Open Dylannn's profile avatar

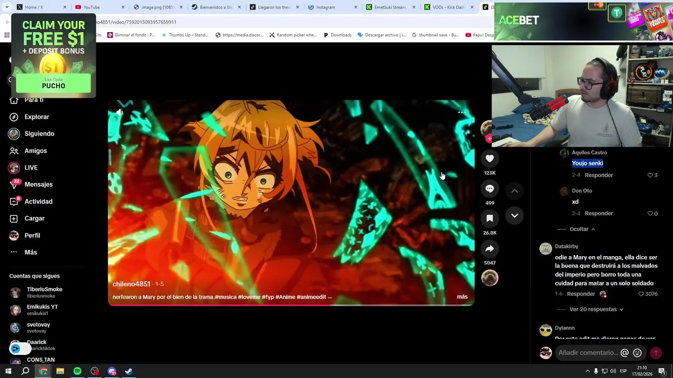(x=546, y=330)
